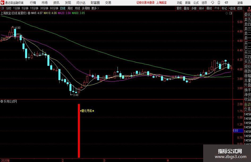Open the 交易 menu
The width and height of the screenshot is (251, 162).
pyautogui.click(x=108, y=3)
